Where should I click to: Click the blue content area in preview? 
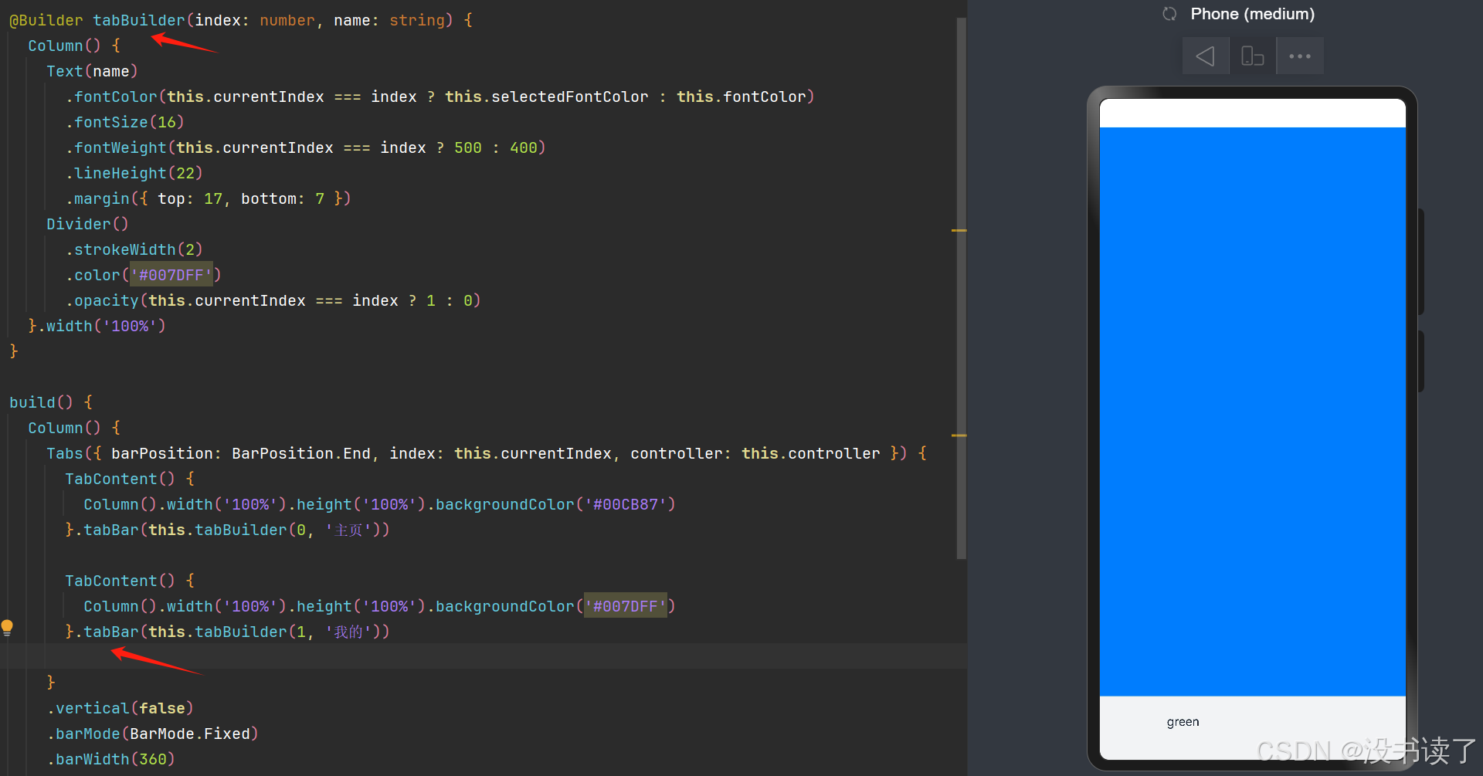(1252, 412)
